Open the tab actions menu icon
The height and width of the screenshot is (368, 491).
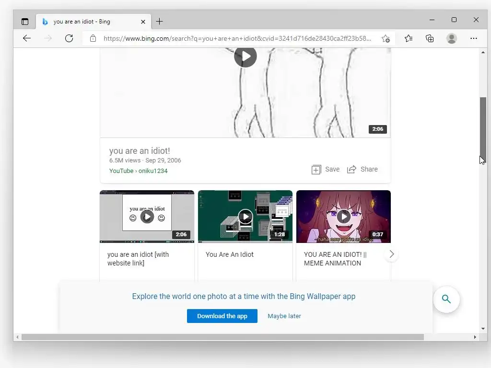(x=25, y=22)
